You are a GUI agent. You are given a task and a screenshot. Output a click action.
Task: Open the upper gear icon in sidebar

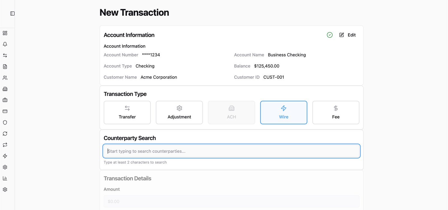5,167
